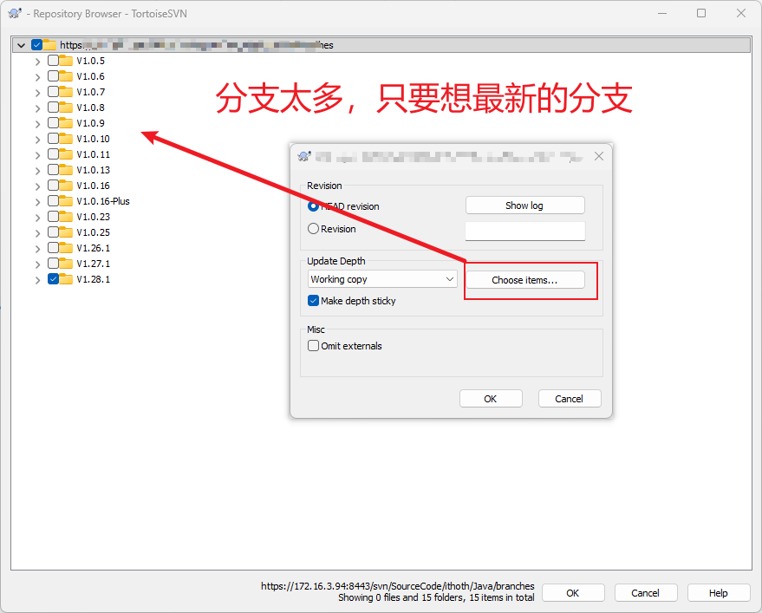Expand the V1.26.1 tree node

point(37,249)
